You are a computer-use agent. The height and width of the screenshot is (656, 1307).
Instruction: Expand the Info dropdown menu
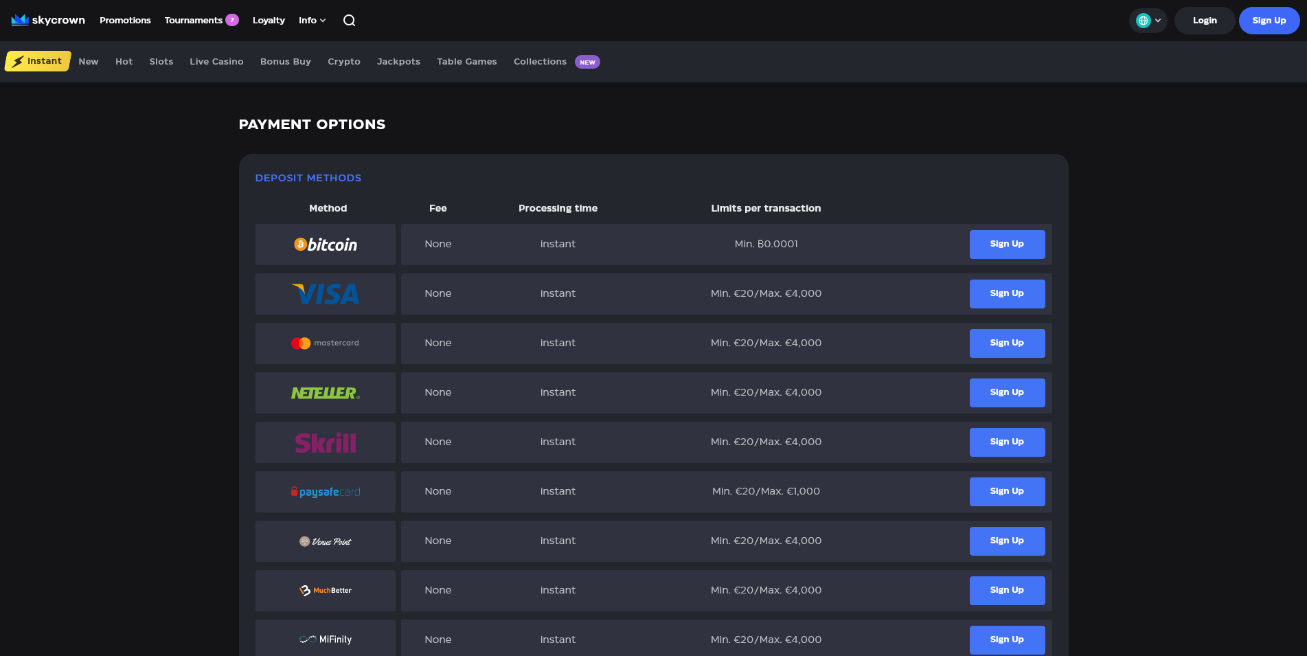312,21
